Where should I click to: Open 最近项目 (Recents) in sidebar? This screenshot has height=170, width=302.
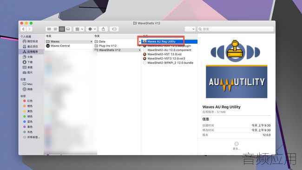30,46
